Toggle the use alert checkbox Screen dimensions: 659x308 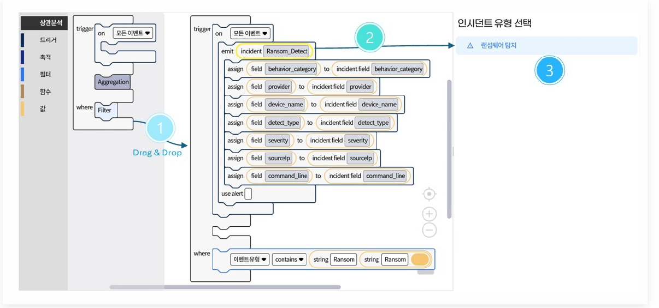tap(248, 194)
